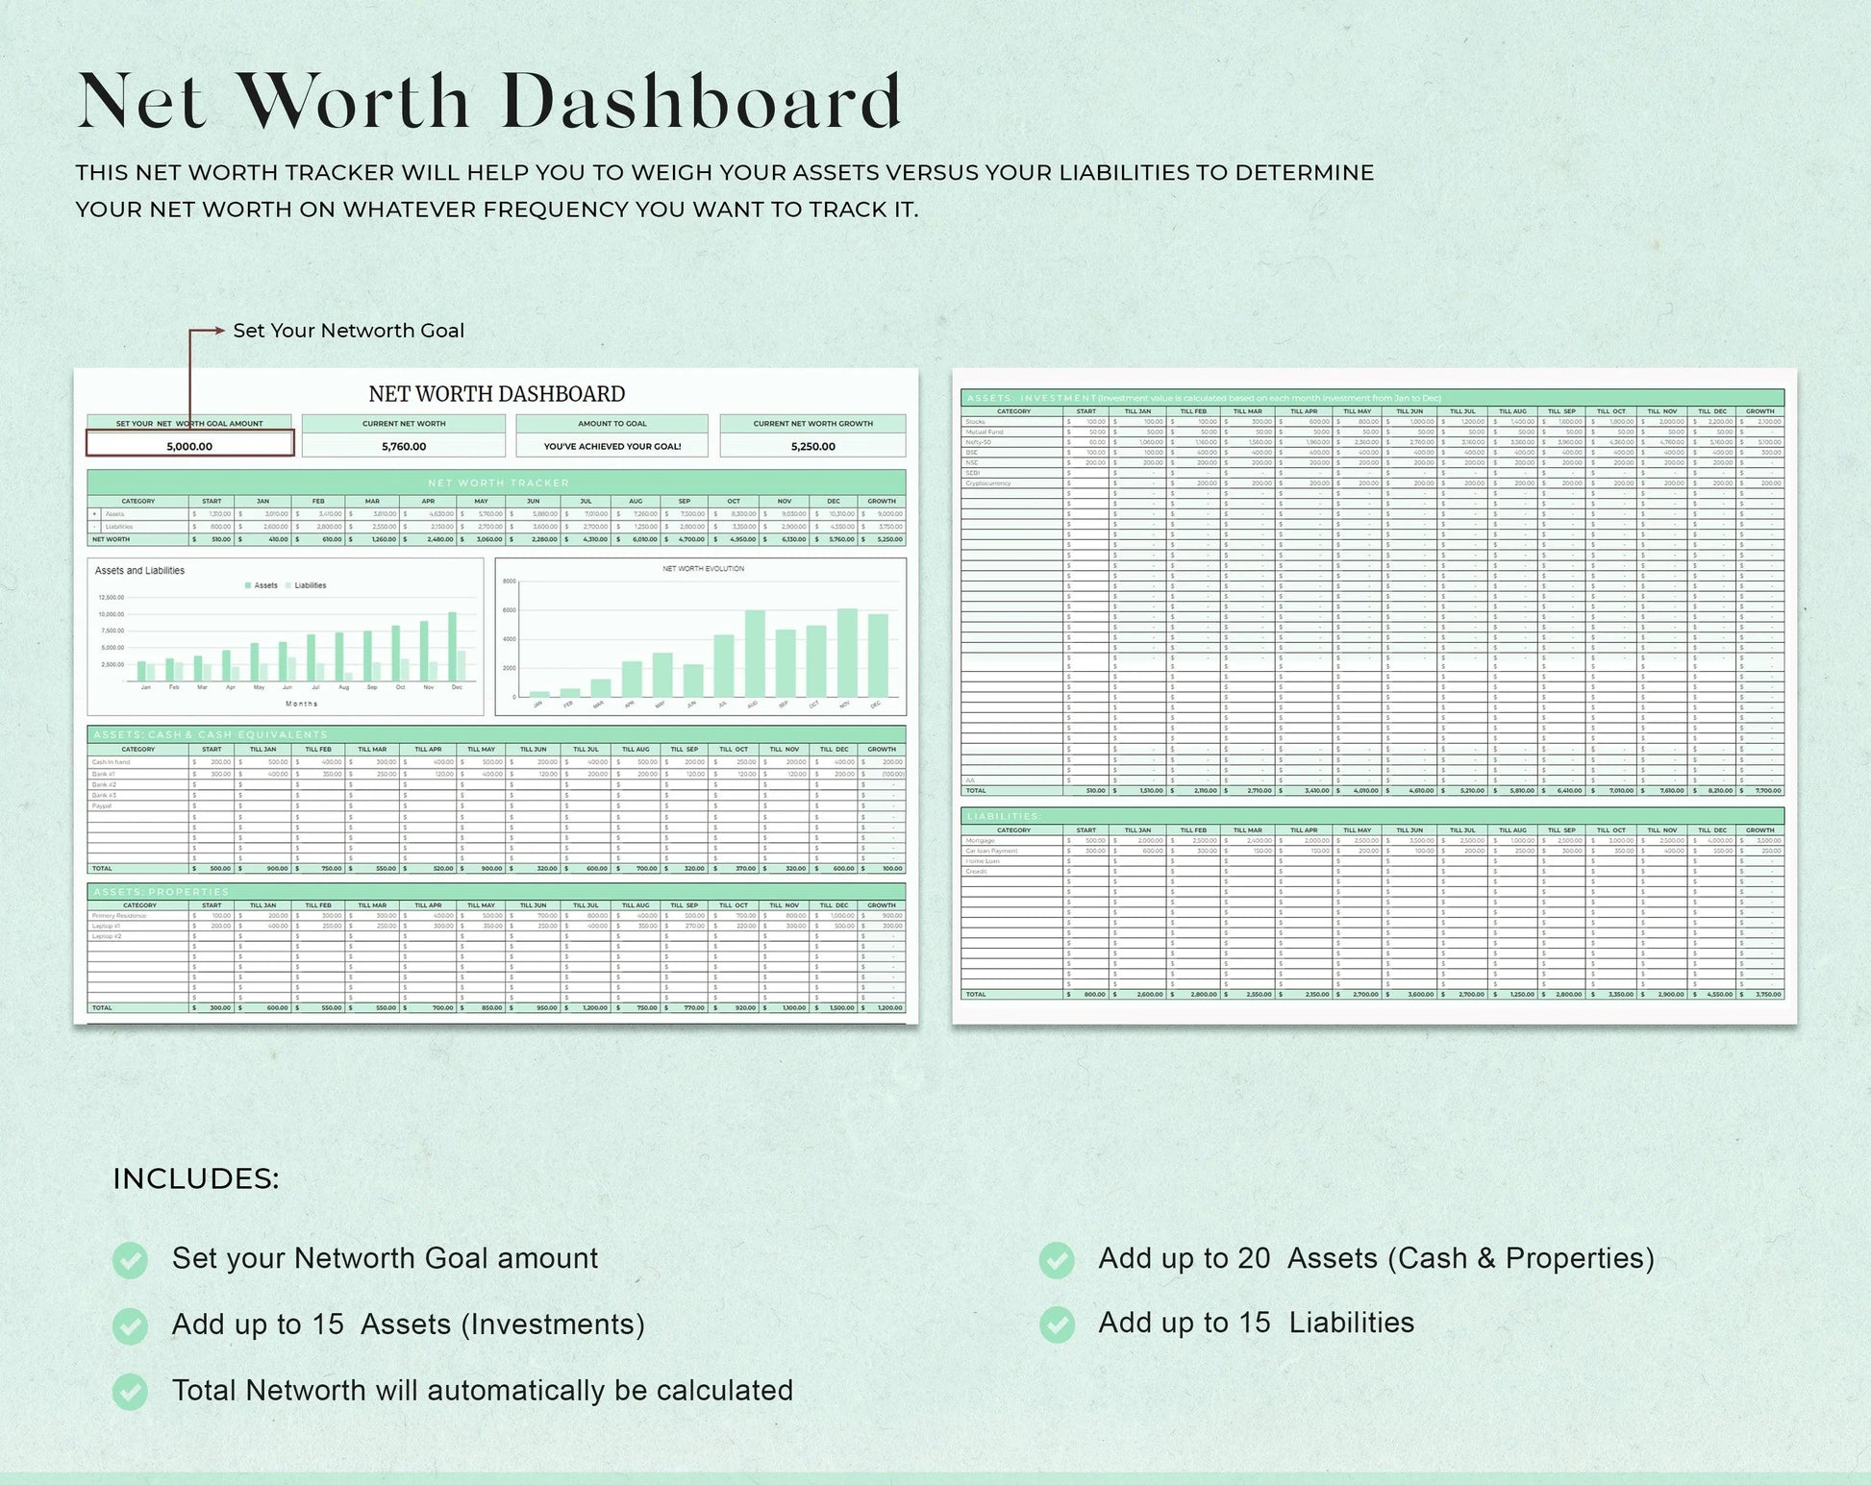Select the "Bank #1" category cell

pyautogui.click(x=137, y=774)
